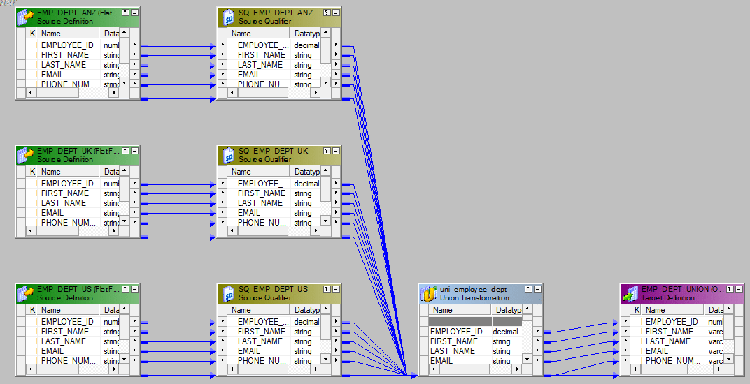This screenshot has width=750, height=384.
Task: Click the SQ_EMP_DEPT_UK title bar
Action: (279, 155)
